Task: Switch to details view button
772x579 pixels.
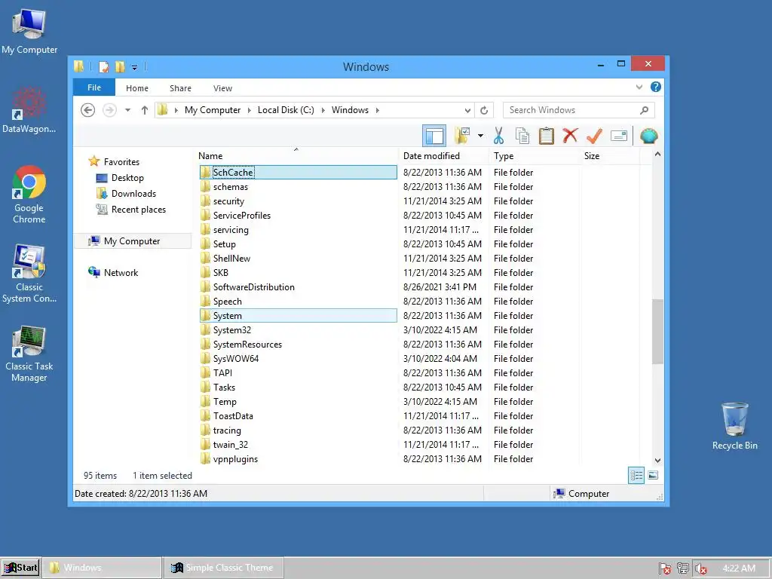Action: click(x=636, y=475)
